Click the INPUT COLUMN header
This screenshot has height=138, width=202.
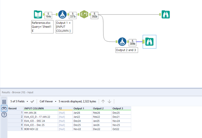pyautogui.click(x=41, y=108)
